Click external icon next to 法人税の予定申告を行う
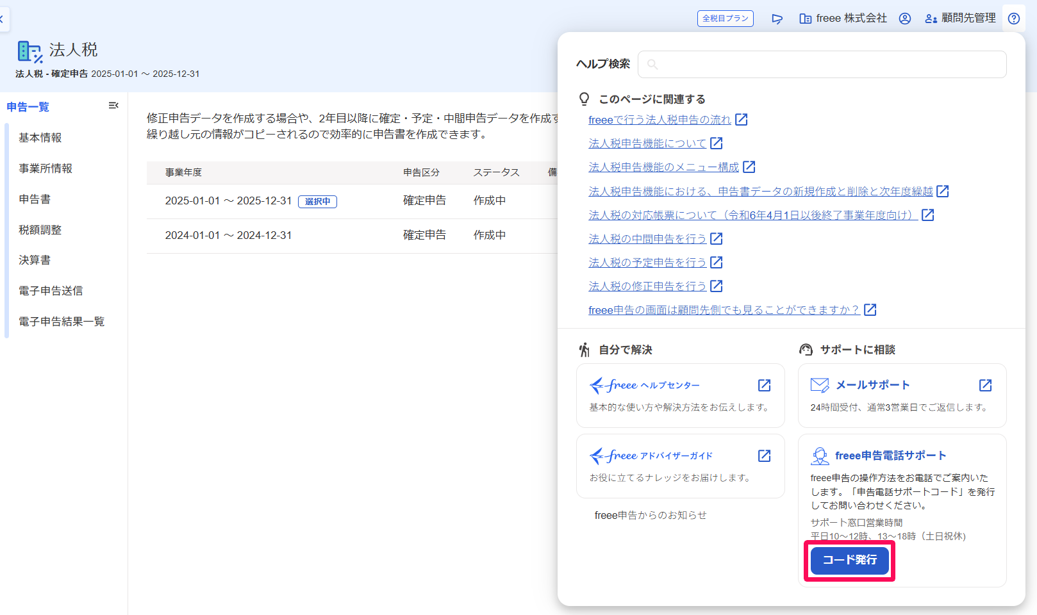This screenshot has width=1037, height=615. click(x=717, y=262)
